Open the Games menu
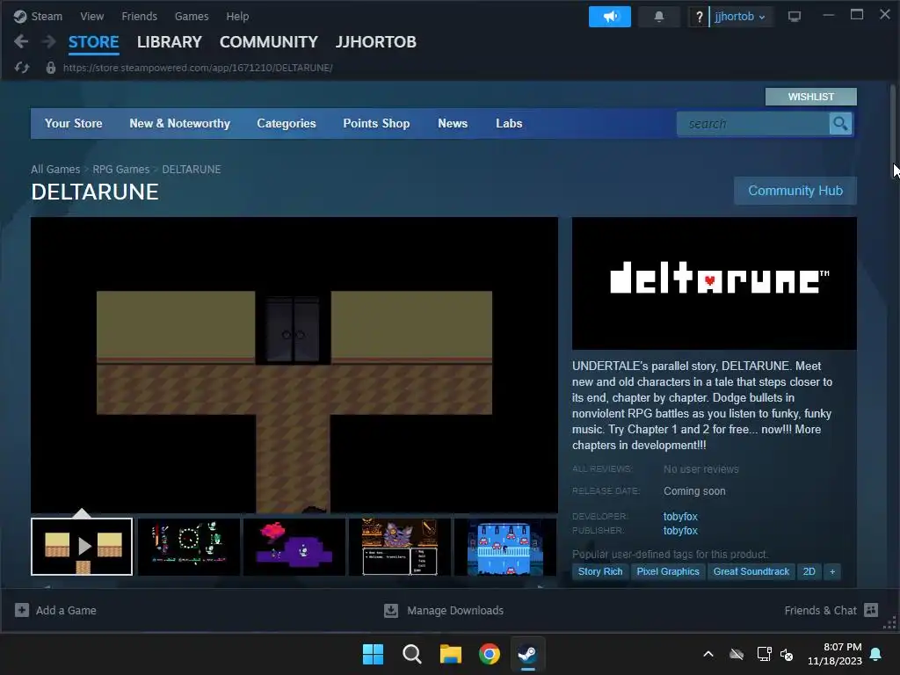The image size is (900, 675). click(192, 17)
